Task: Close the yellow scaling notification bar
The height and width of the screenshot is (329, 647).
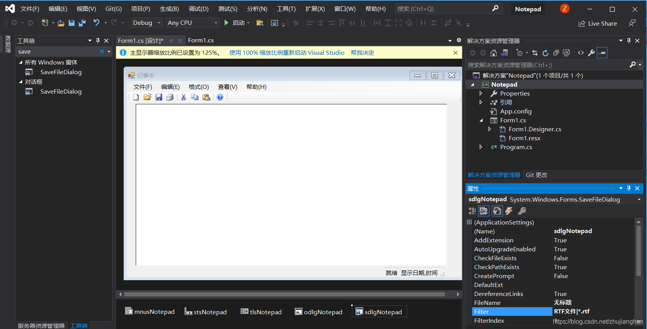Action: tap(455, 53)
